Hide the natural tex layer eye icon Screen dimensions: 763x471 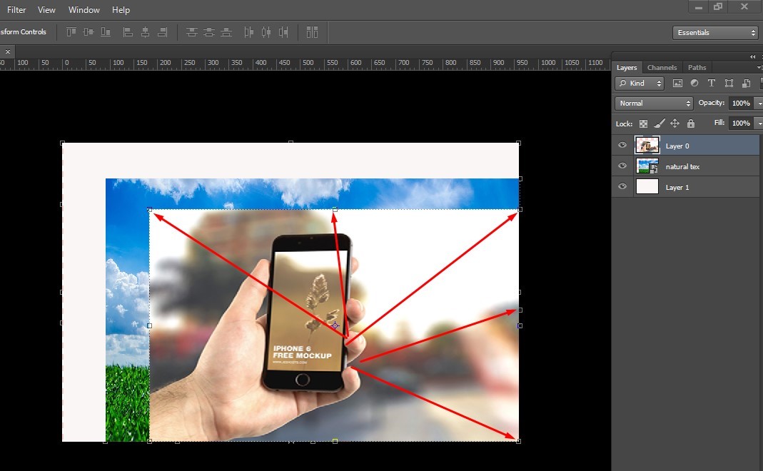(x=622, y=166)
